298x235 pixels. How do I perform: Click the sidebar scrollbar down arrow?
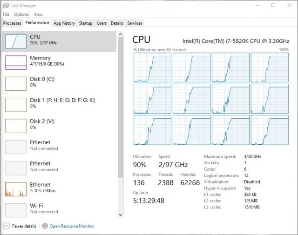tap(121, 215)
